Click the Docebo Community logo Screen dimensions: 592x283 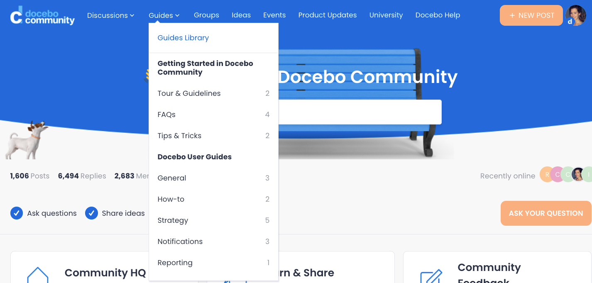coord(42,15)
